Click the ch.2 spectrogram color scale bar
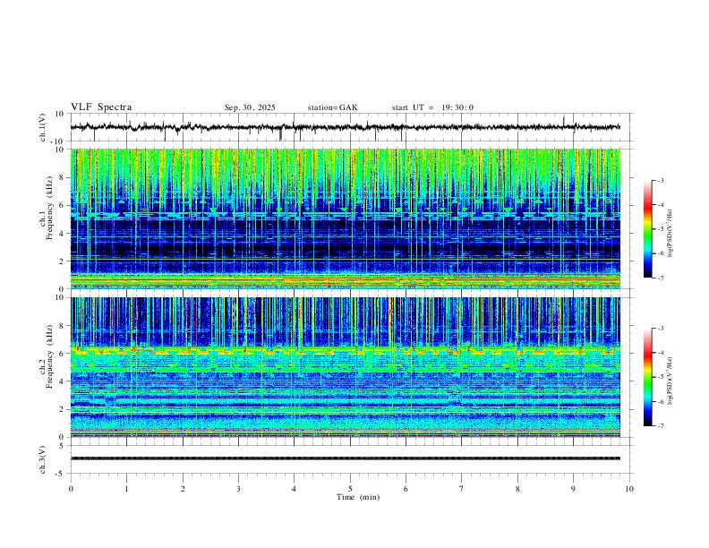 pos(647,377)
